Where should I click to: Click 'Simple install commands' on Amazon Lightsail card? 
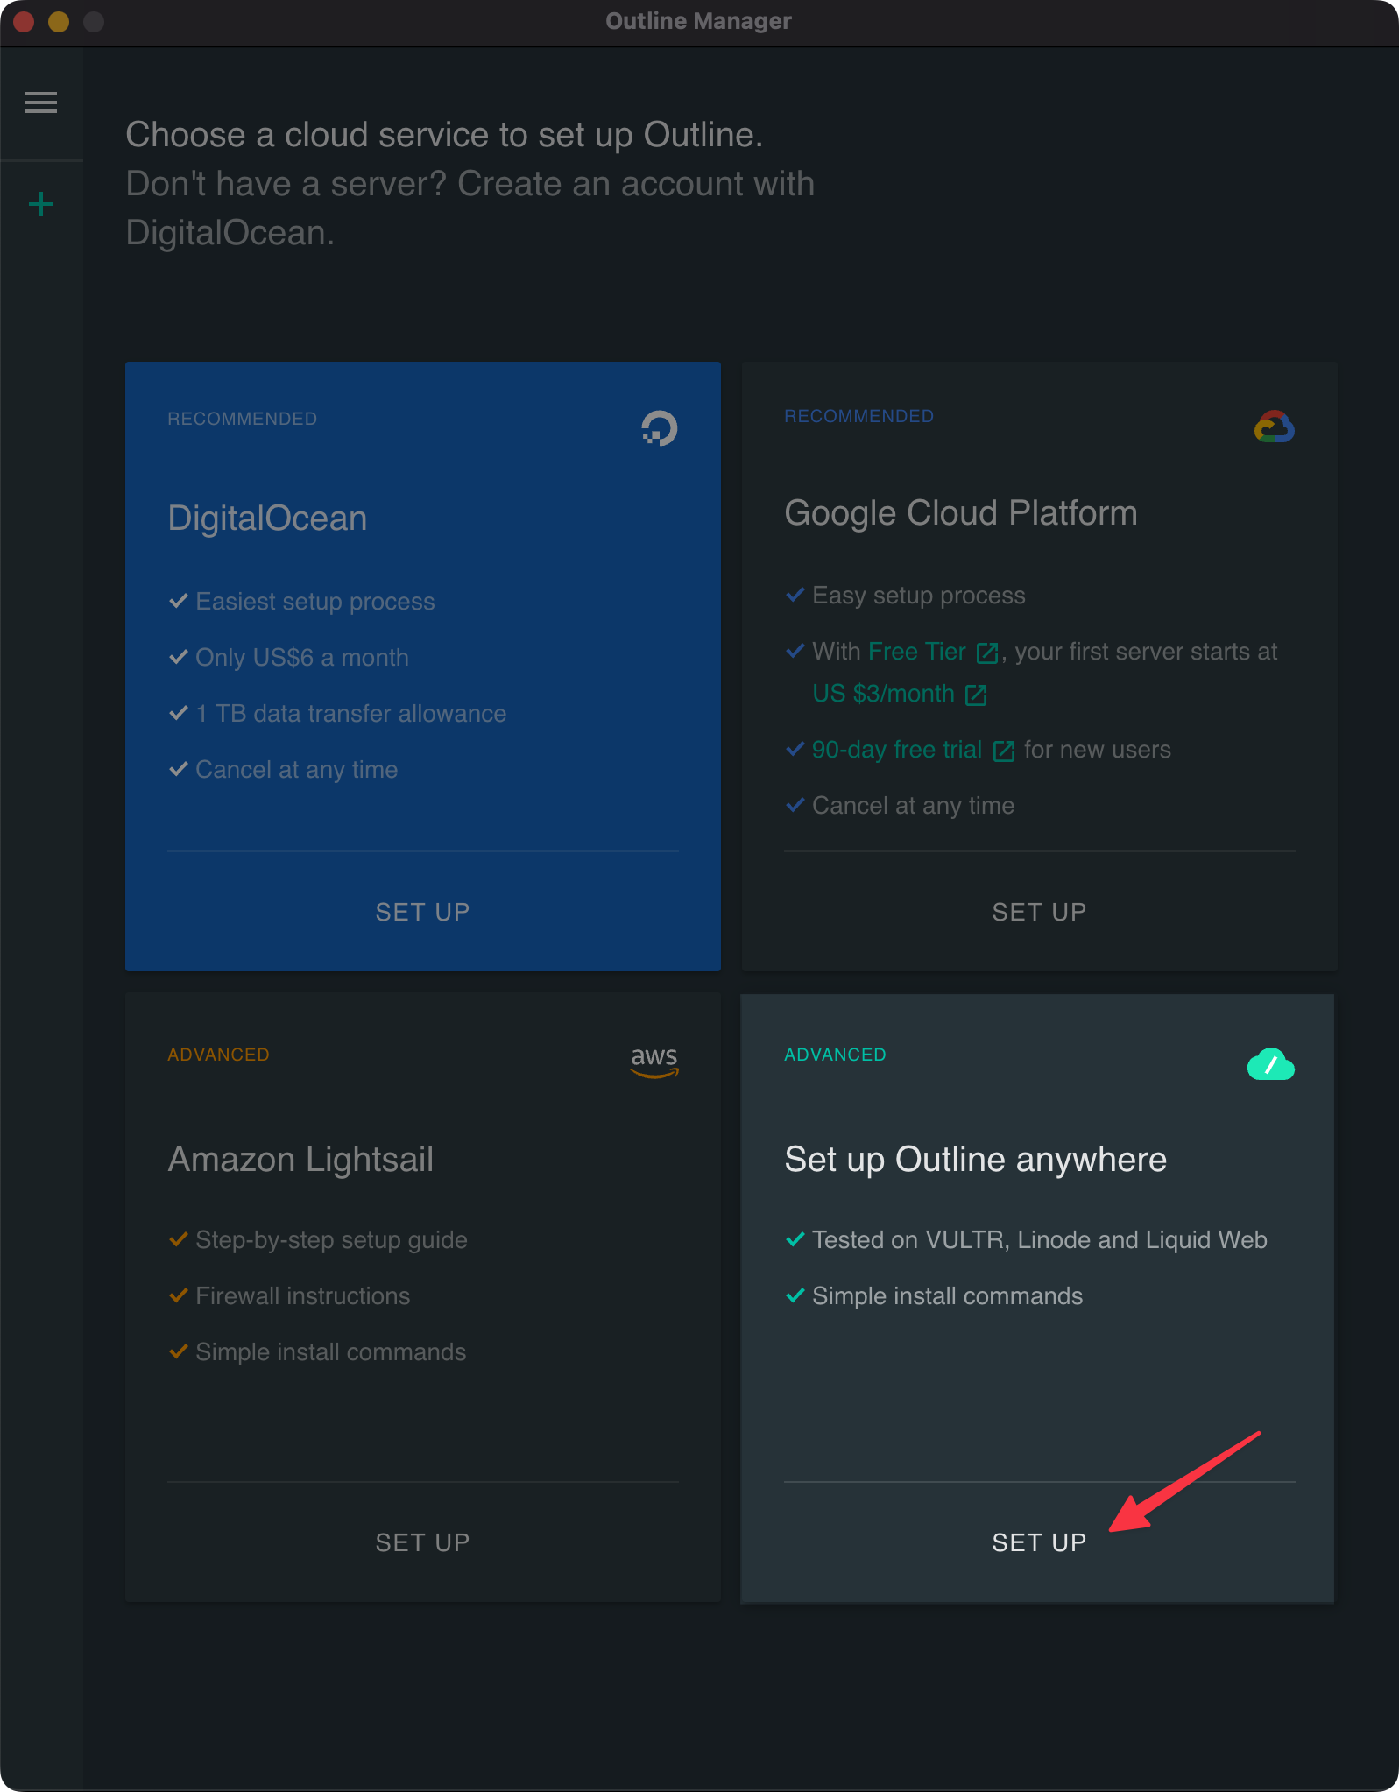(x=331, y=1352)
